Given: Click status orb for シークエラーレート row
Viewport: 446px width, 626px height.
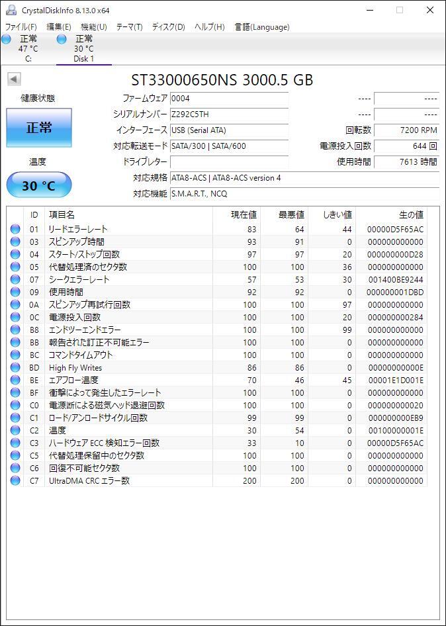Looking at the screenshot, I should click(x=15, y=279).
